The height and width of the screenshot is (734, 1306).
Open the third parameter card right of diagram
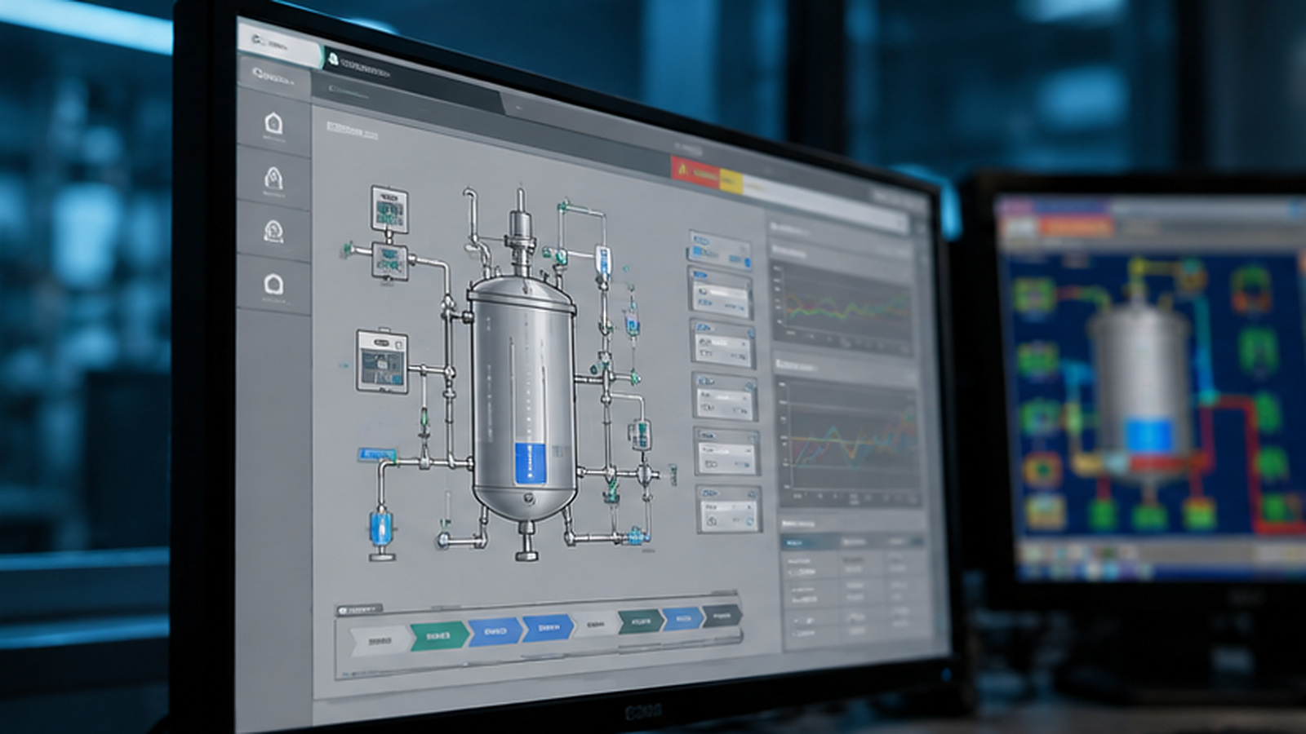point(723,344)
